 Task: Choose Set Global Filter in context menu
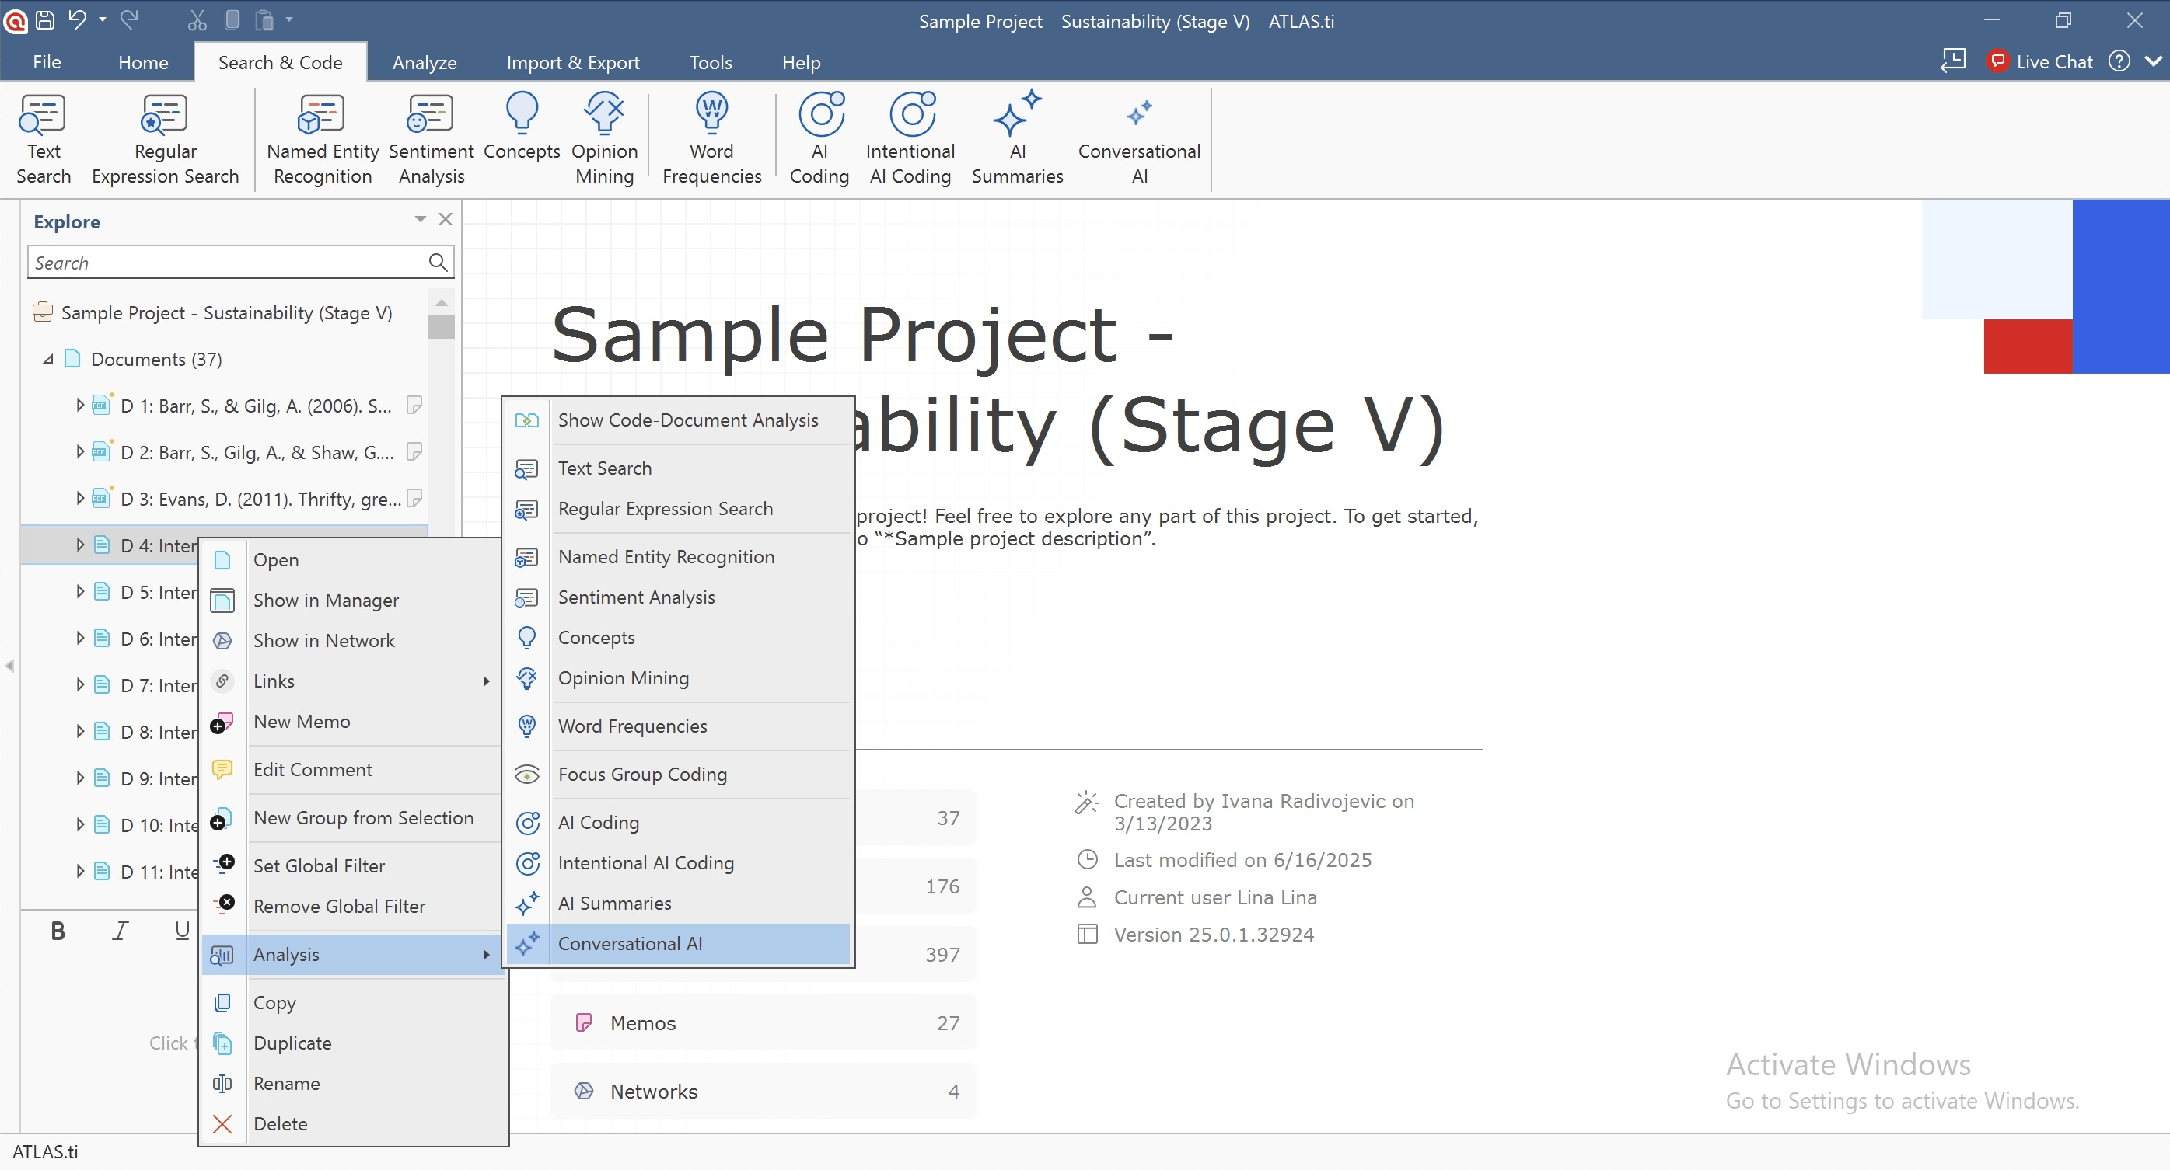click(x=352, y=865)
